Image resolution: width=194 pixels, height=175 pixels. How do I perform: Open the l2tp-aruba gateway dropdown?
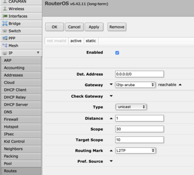coord(135,85)
